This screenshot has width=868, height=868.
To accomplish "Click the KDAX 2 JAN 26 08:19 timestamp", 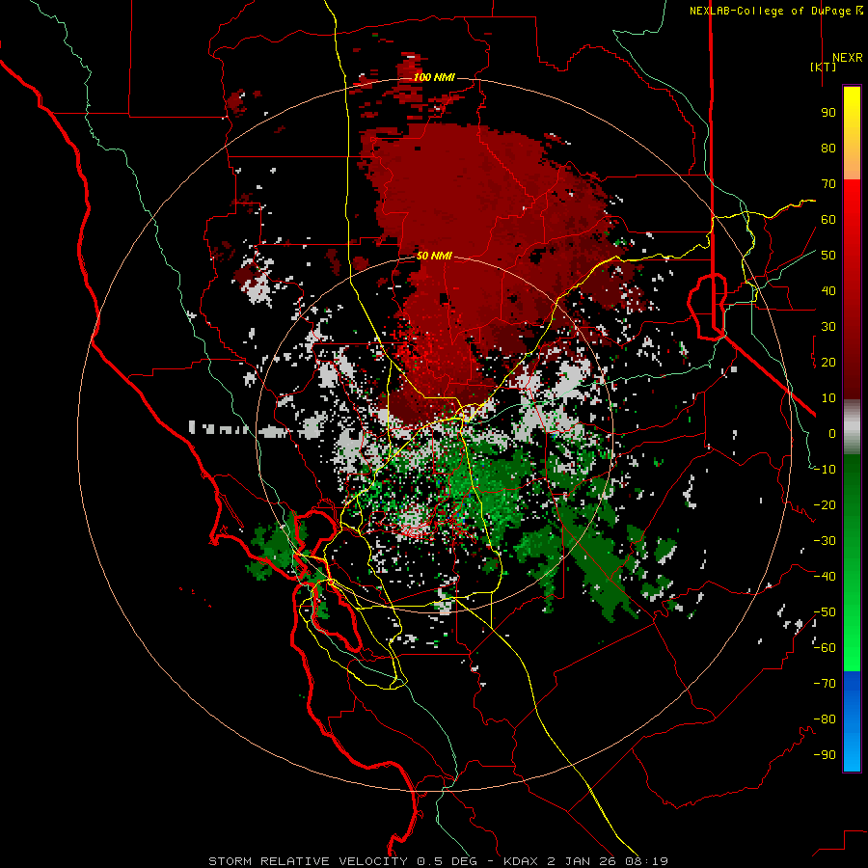I will tap(585, 861).
